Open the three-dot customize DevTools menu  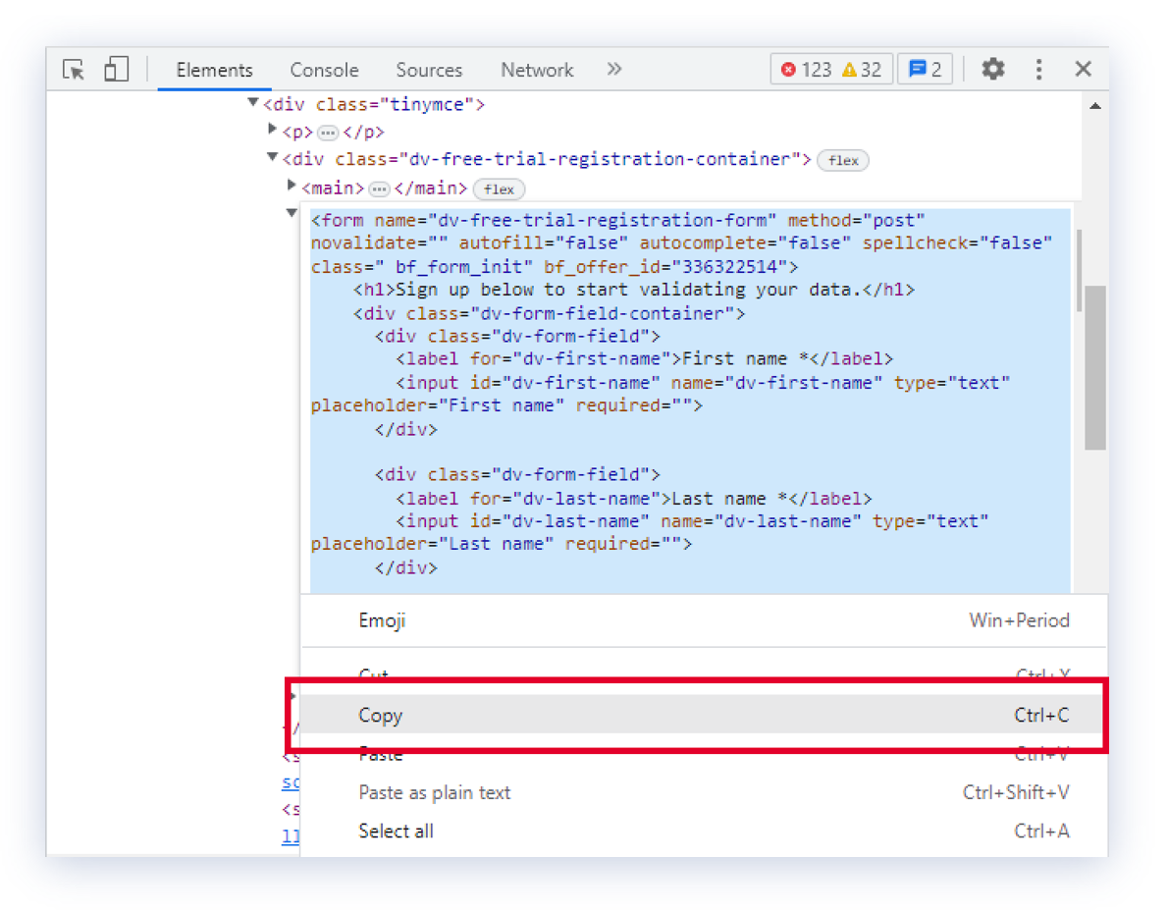pos(1038,69)
